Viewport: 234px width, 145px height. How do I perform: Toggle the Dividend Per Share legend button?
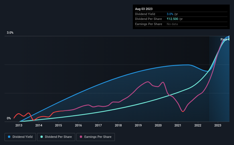pos(56,137)
